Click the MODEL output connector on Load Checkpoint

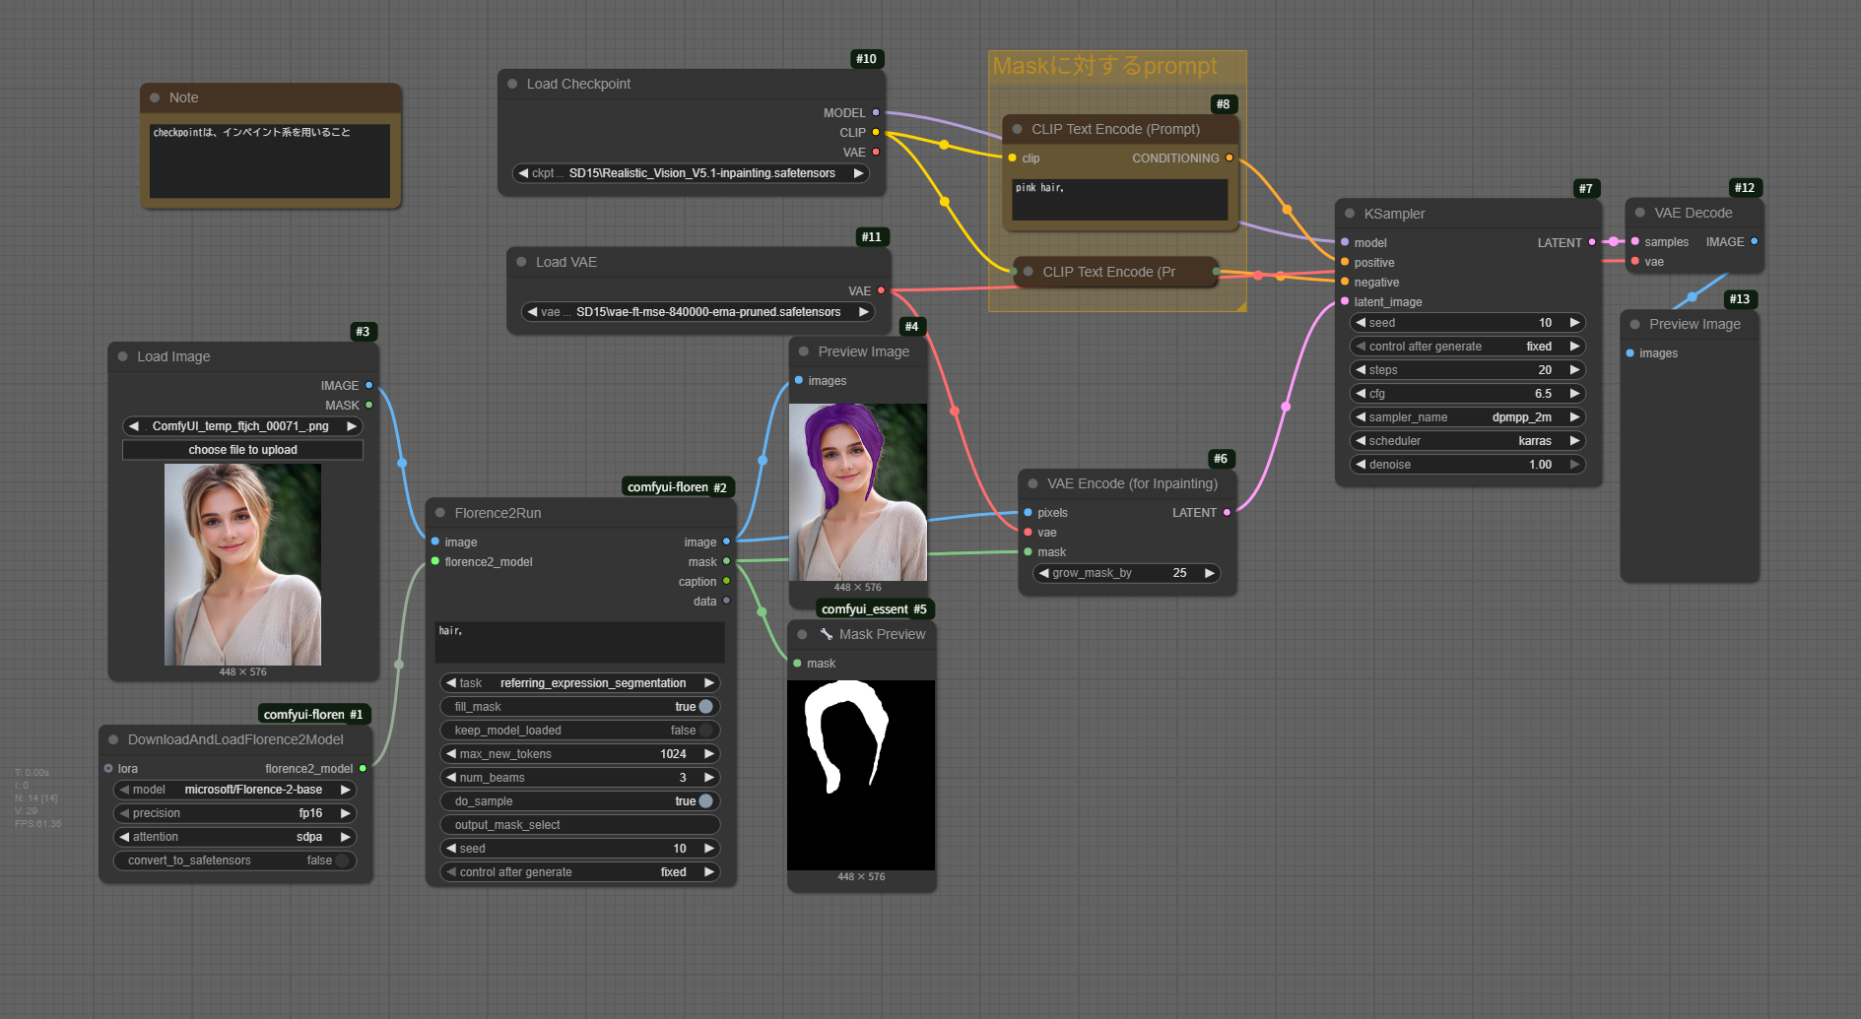(x=875, y=113)
